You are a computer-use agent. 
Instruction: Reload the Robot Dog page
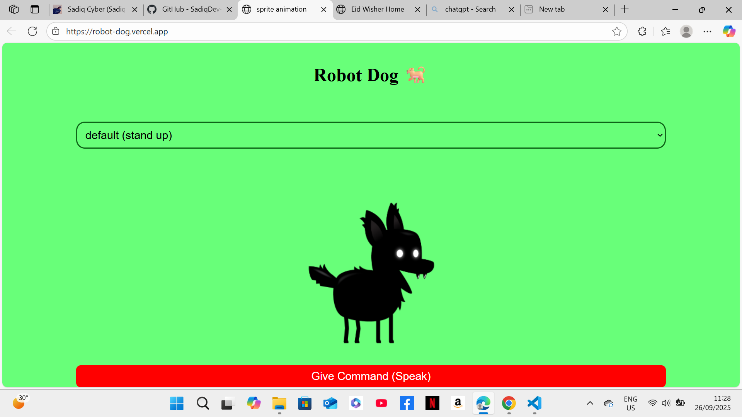[x=32, y=31]
